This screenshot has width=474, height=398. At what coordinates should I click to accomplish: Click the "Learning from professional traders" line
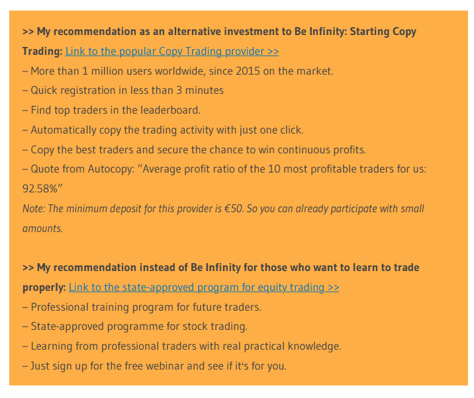[x=181, y=346]
